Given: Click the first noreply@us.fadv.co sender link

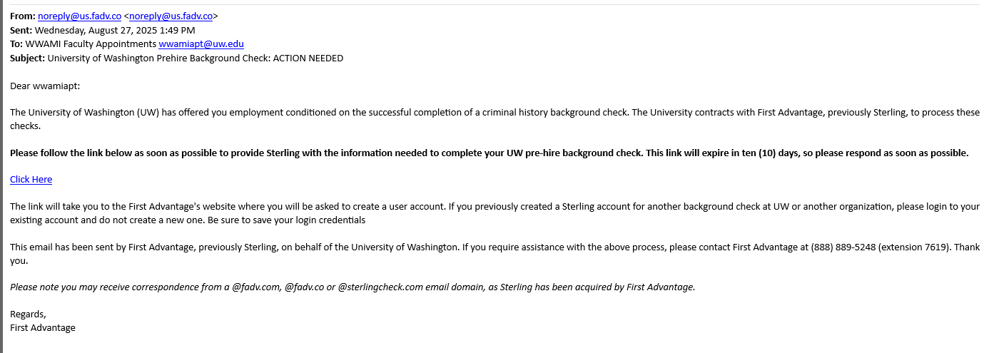Looking at the screenshot, I should (78, 16).
